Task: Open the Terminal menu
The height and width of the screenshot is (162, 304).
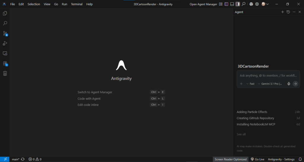Action: click(77, 4)
